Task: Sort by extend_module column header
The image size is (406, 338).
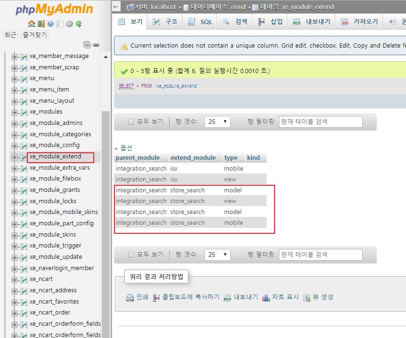Action: [x=193, y=157]
